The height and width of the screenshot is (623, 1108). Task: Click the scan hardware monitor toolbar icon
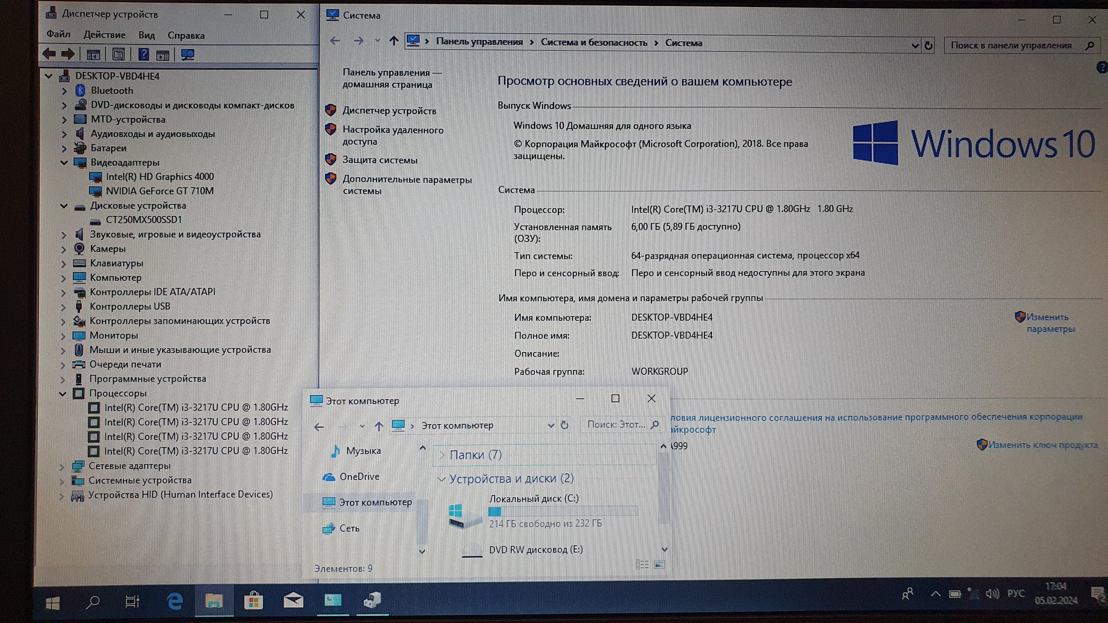coord(187,55)
